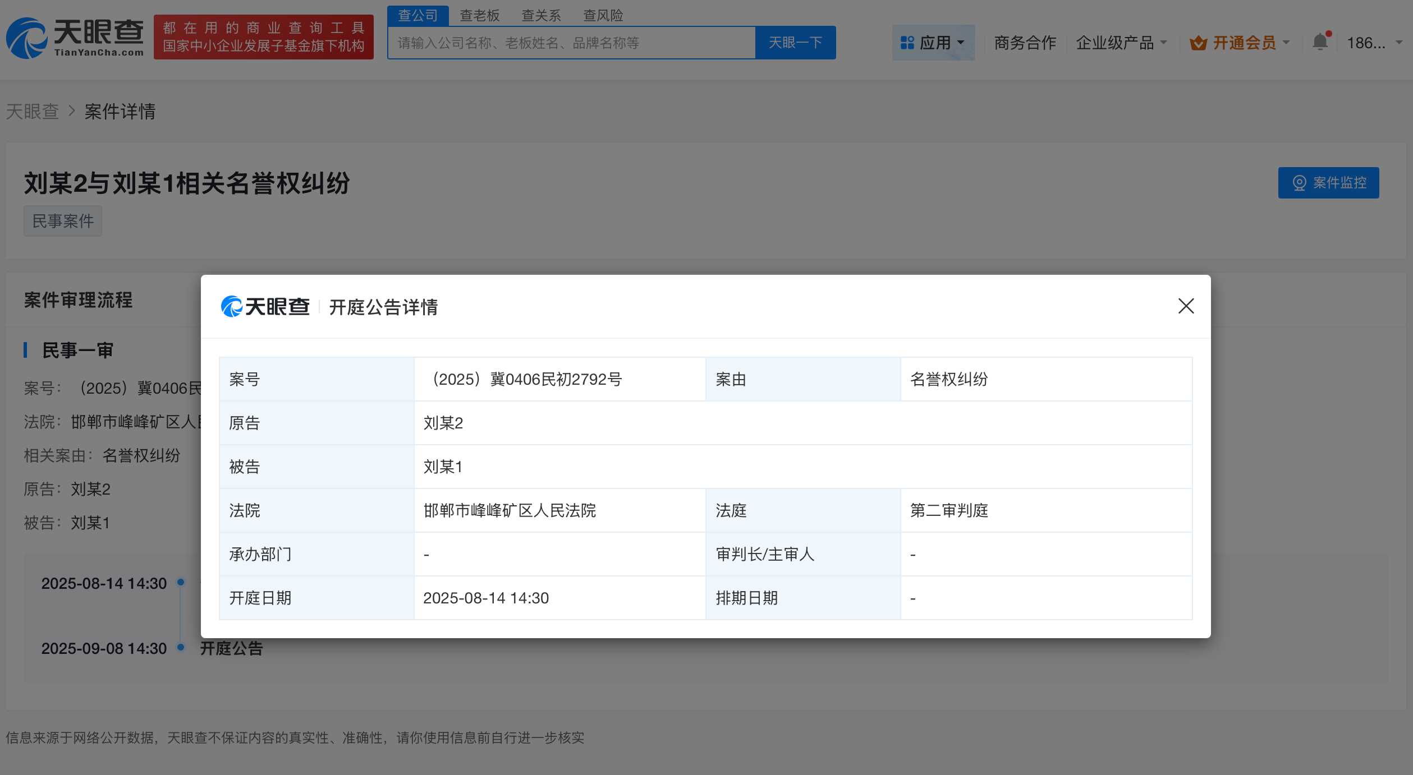Open the notification bell with red badge
This screenshot has height=775, width=1413.
tap(1320, 42)
